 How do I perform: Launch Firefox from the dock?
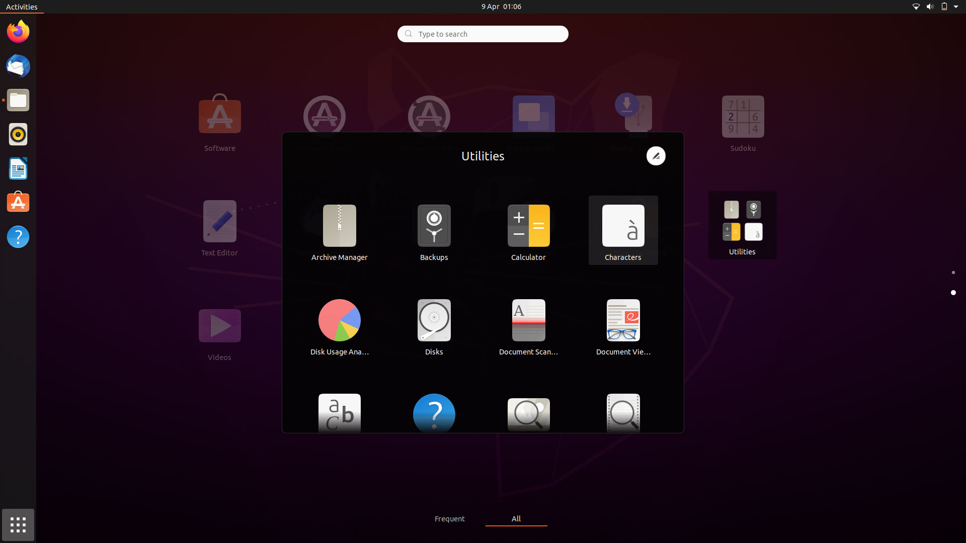click(18, 31)
